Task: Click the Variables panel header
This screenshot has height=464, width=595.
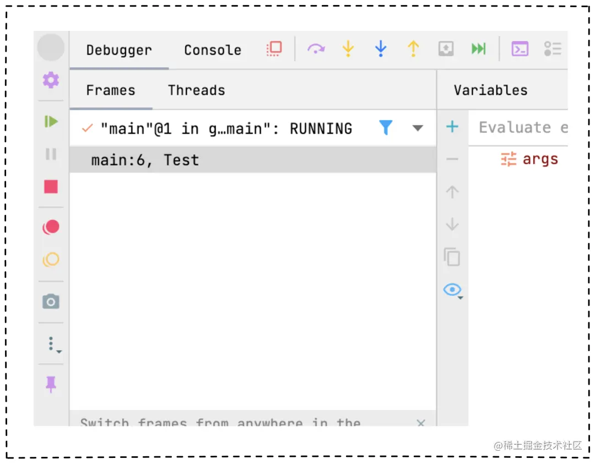Action: [490, 90]
